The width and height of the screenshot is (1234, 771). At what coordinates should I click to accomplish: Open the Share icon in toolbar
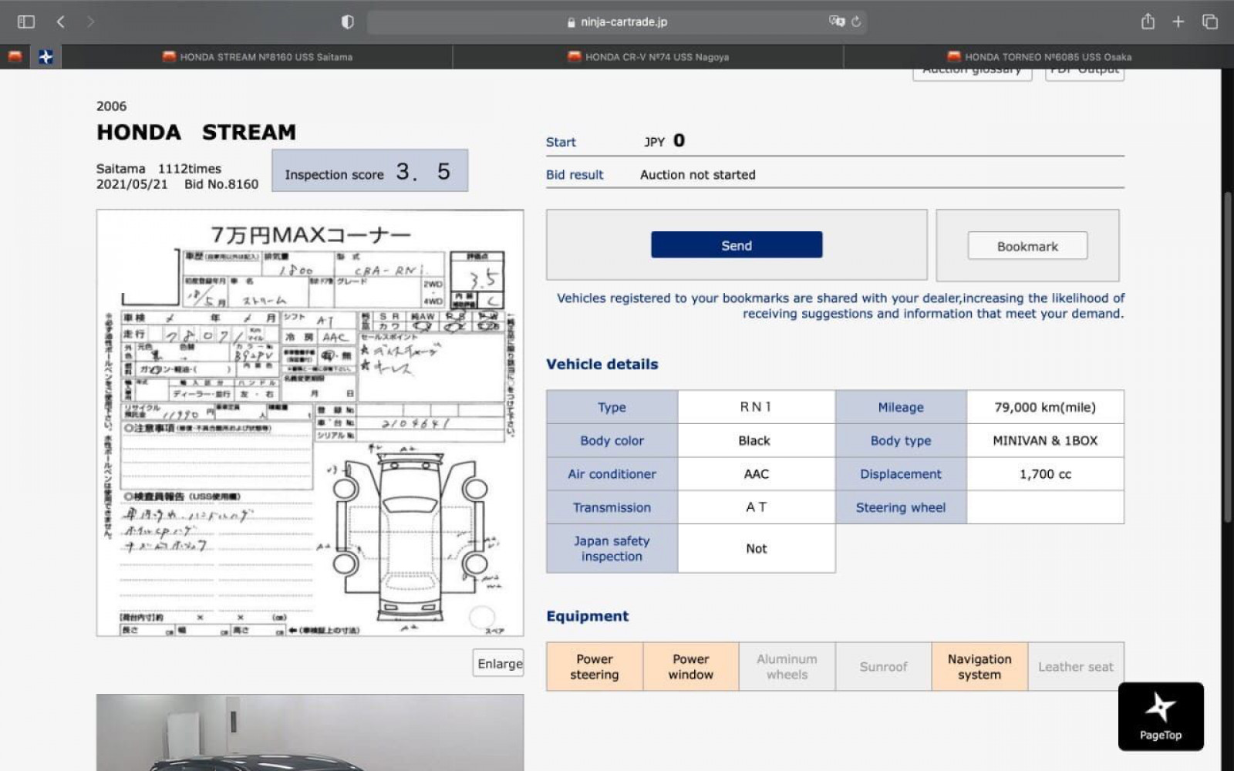pos(1148,22)
